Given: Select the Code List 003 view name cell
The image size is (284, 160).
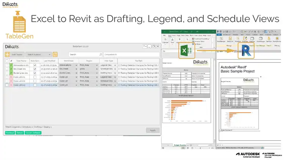Looking at the screenshot, I should click(x=21, y=85).
